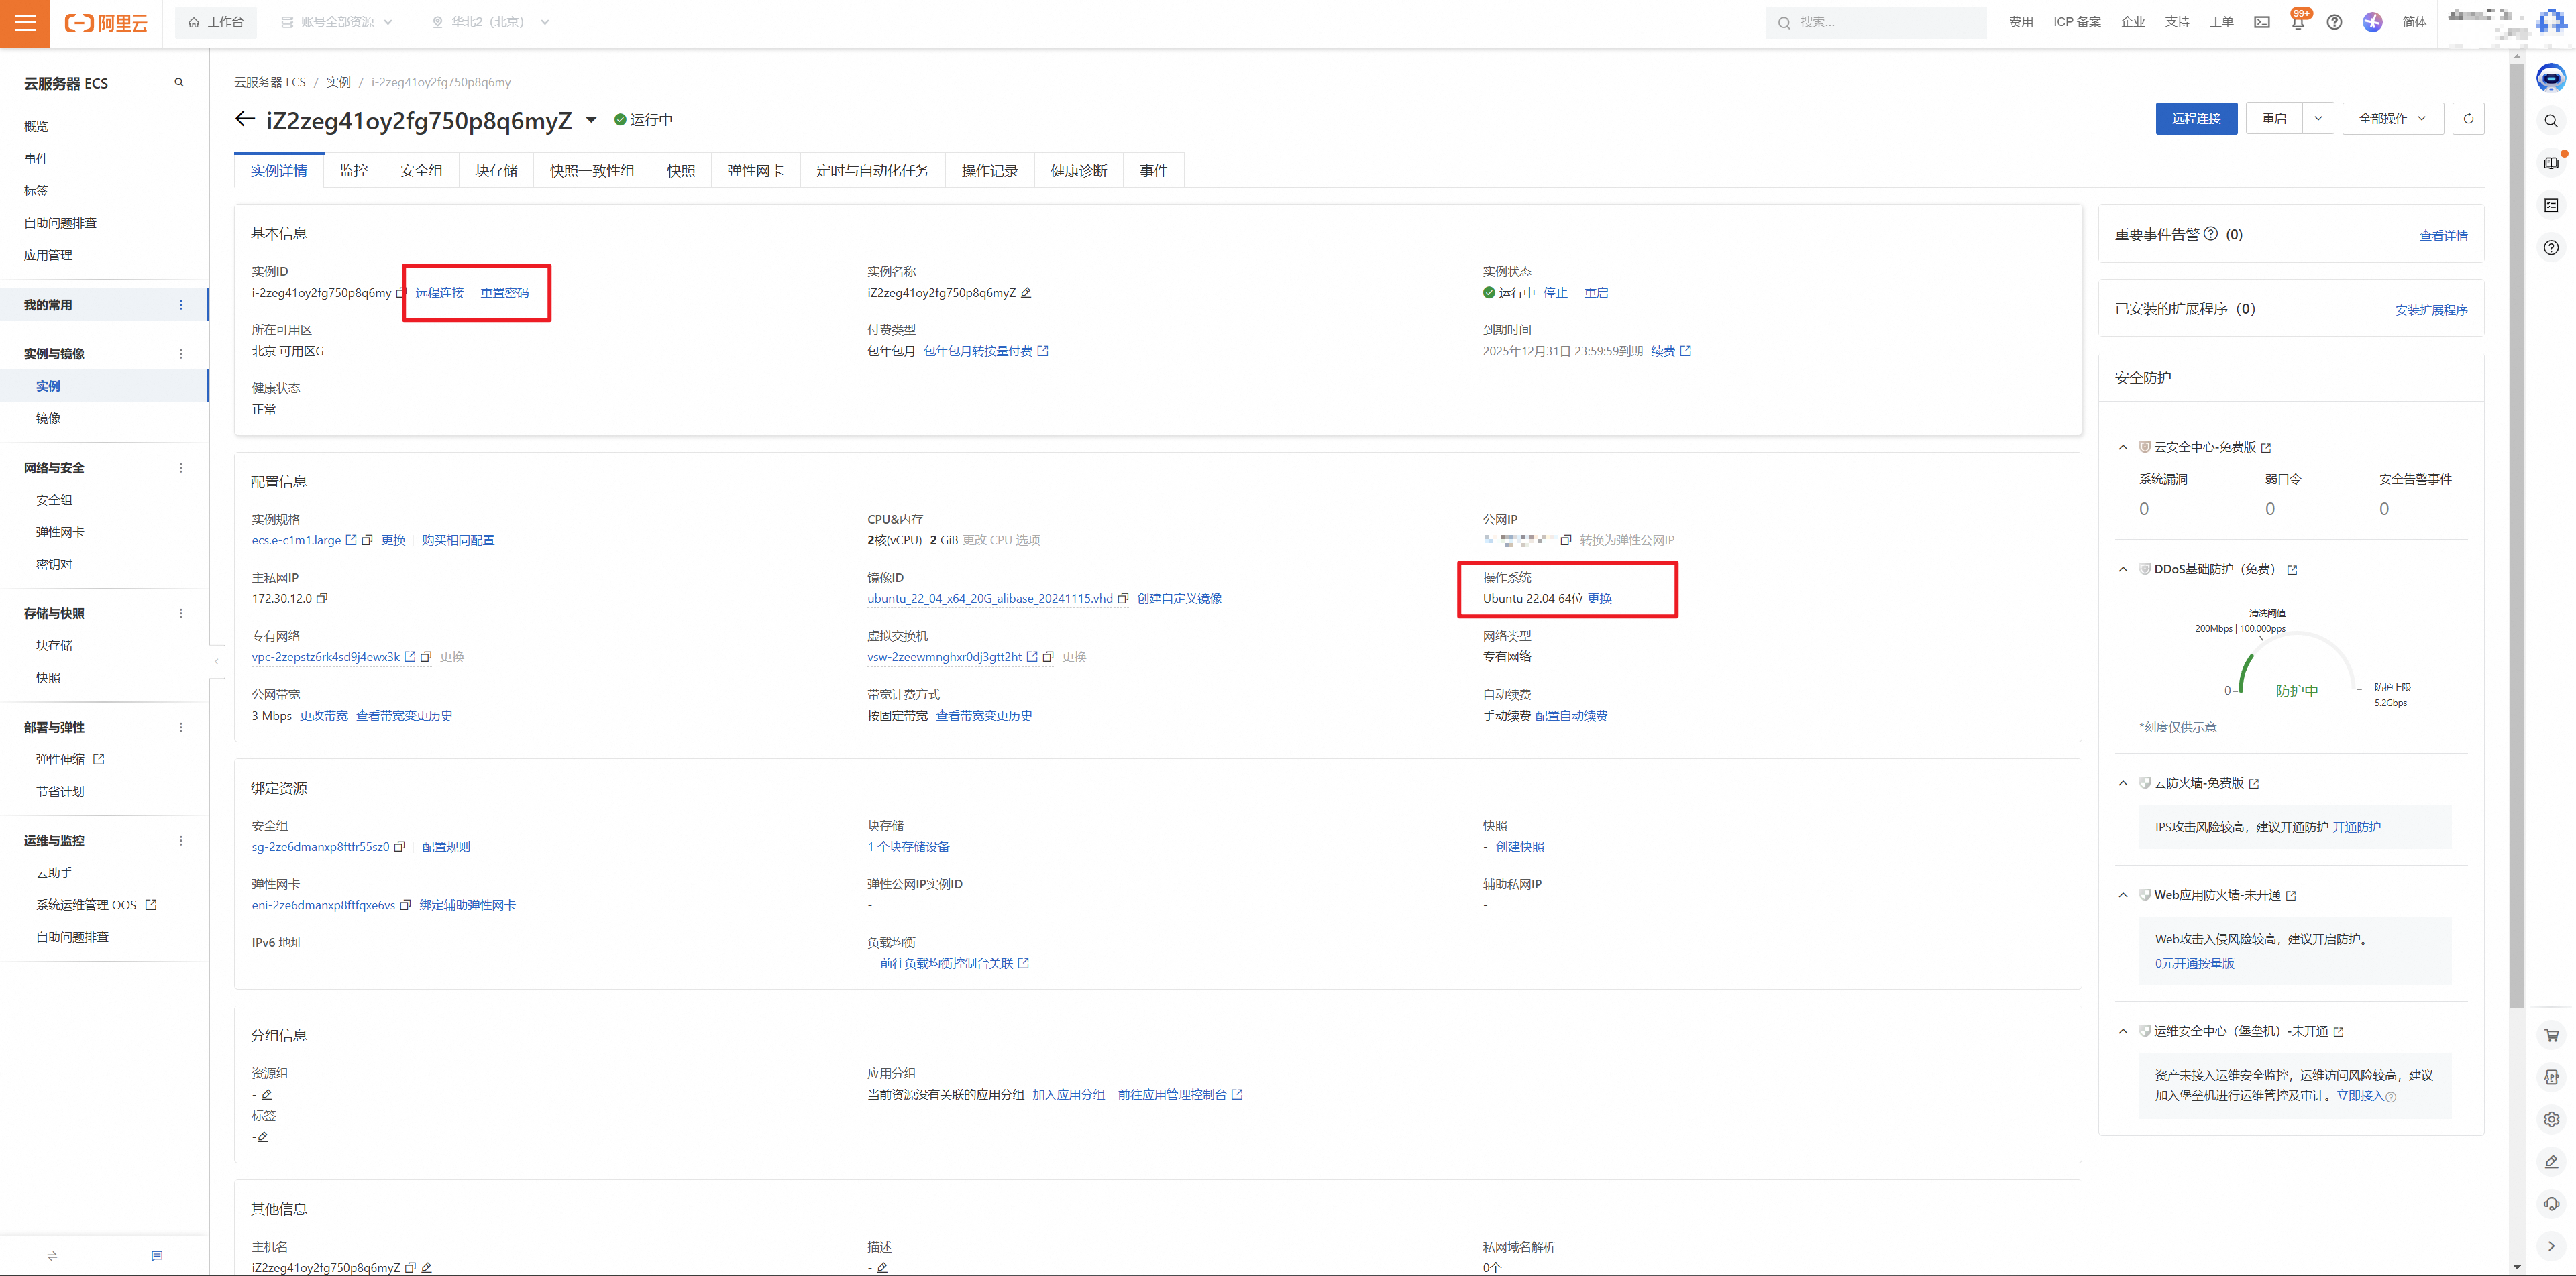Collapse the DDoS基础防护 section

tap(2123, 569)
